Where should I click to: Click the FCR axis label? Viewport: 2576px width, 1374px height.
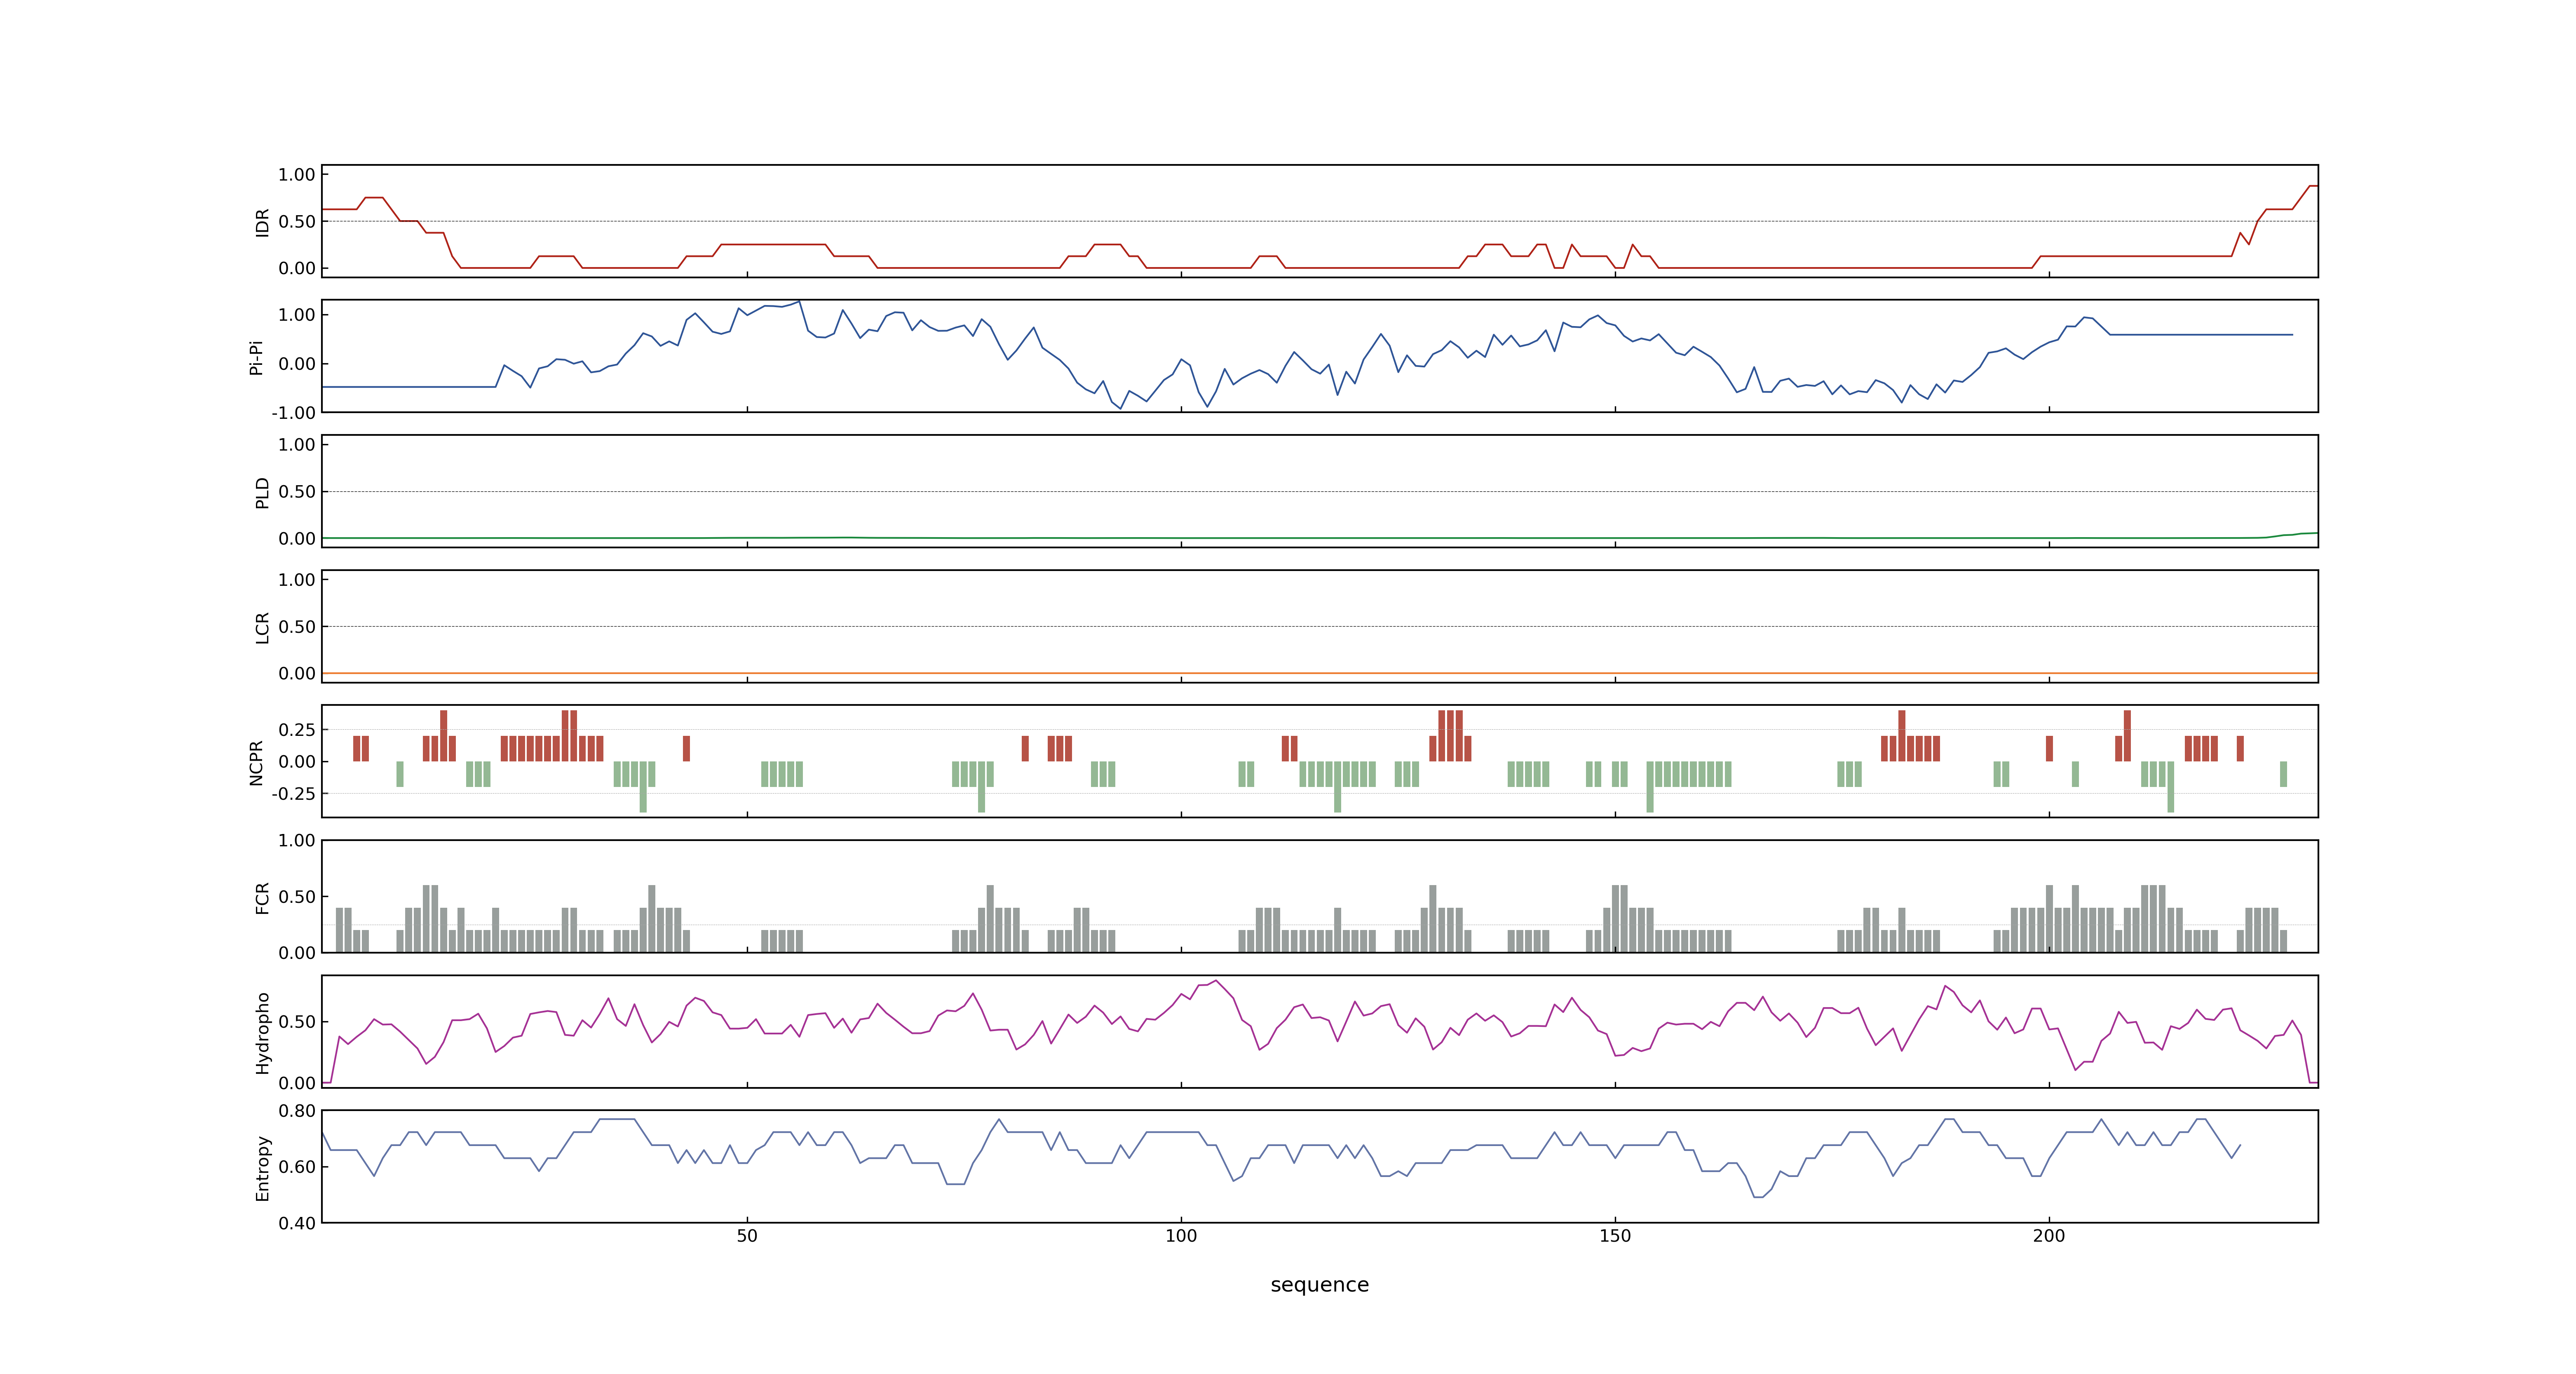click(262, 898)
